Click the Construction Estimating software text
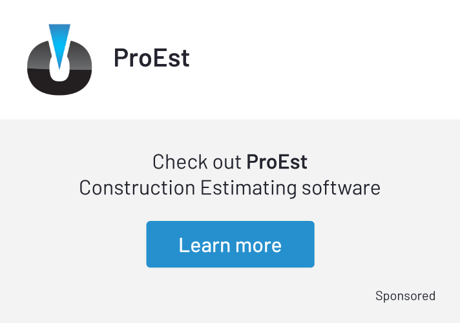The height and width of the screenshot is (323, 460). point(229,188)
